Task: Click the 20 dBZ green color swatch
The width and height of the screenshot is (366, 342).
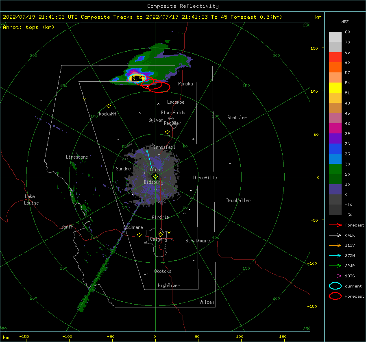Action: [335, 169]
